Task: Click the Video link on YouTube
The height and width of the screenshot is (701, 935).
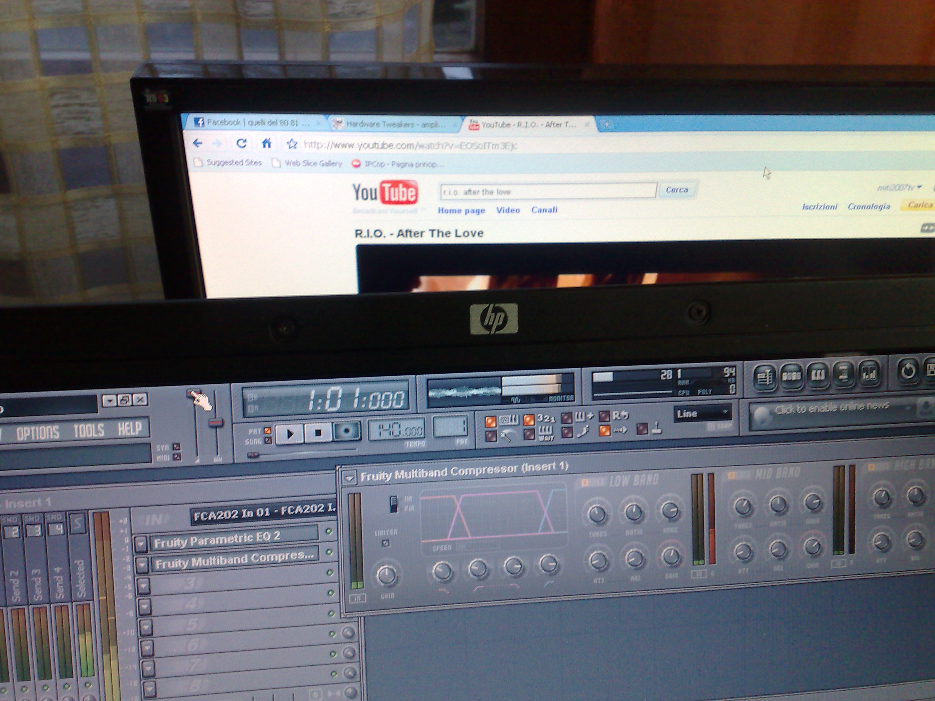Action: pyautogui.click(x=508, y=210)
